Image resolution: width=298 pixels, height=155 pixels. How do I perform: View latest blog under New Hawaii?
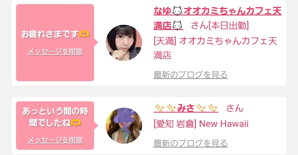tap(191, 143)
